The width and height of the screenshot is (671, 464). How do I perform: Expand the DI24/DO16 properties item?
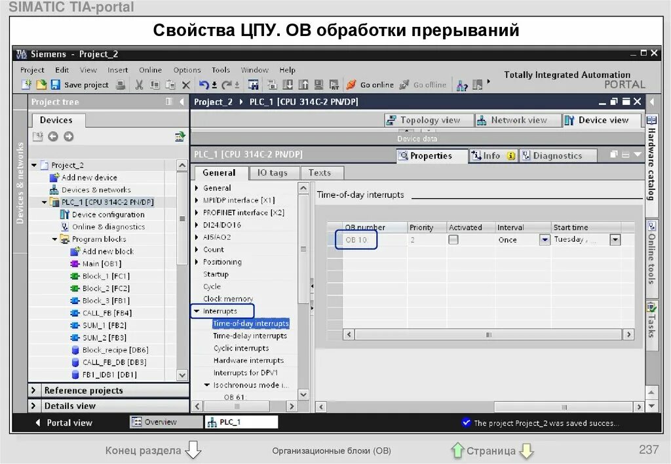(x=197, y=225)
